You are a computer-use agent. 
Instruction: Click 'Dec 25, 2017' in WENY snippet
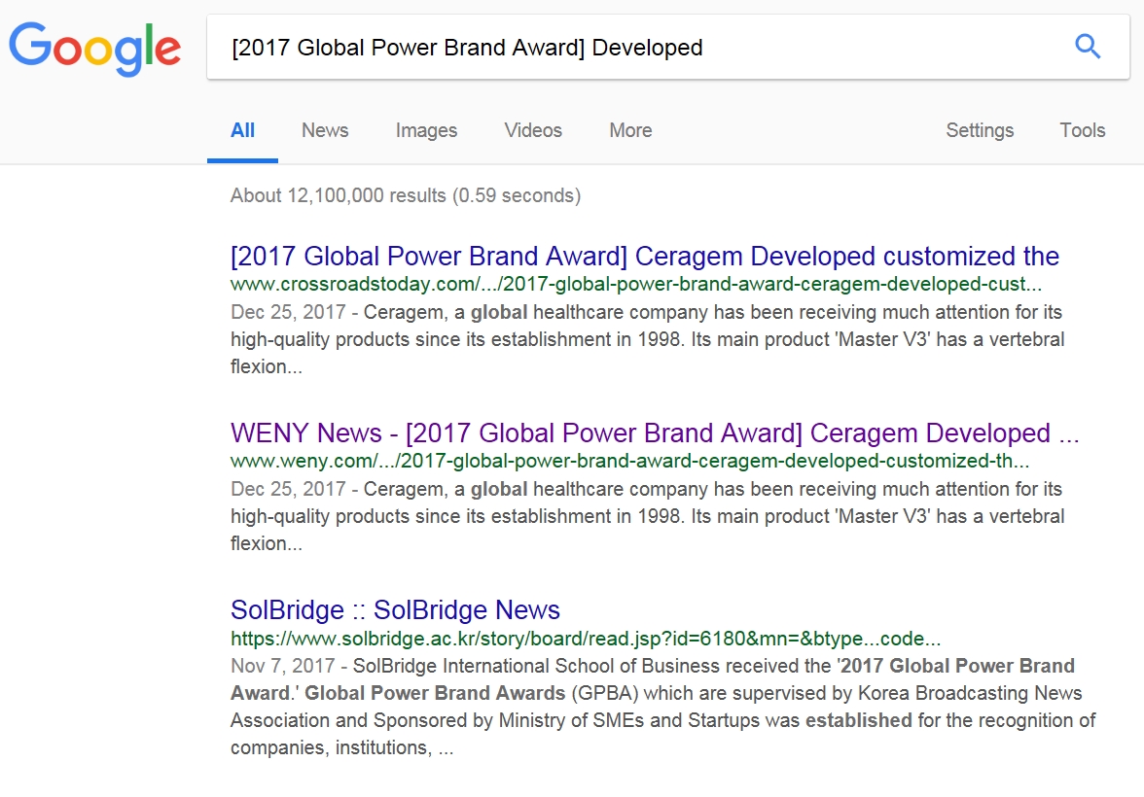tap(288, 489)
